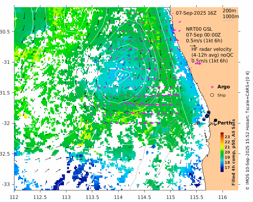
Task: Click the latitude axis label '-31'
Action: 6,62
